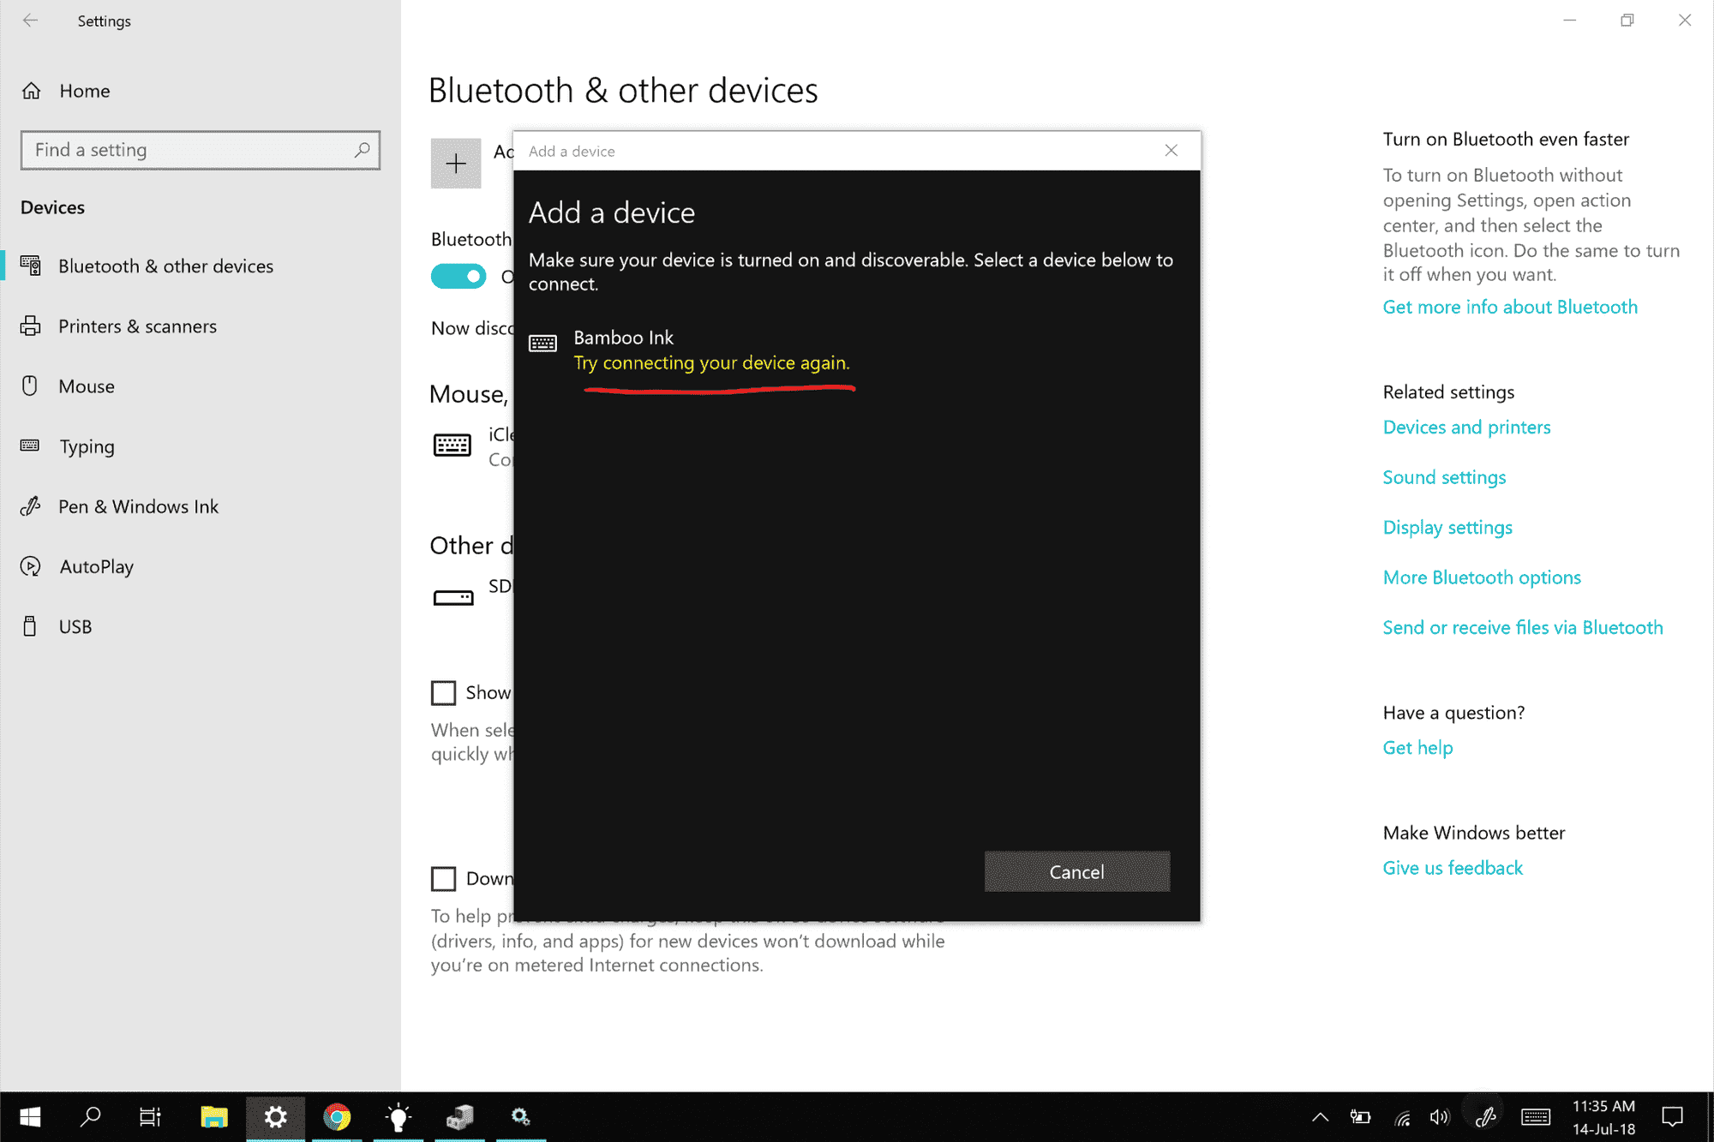1714x1142 pixels.
Task: Select the Bamboo Ink device entry
Action: [857, 350]
